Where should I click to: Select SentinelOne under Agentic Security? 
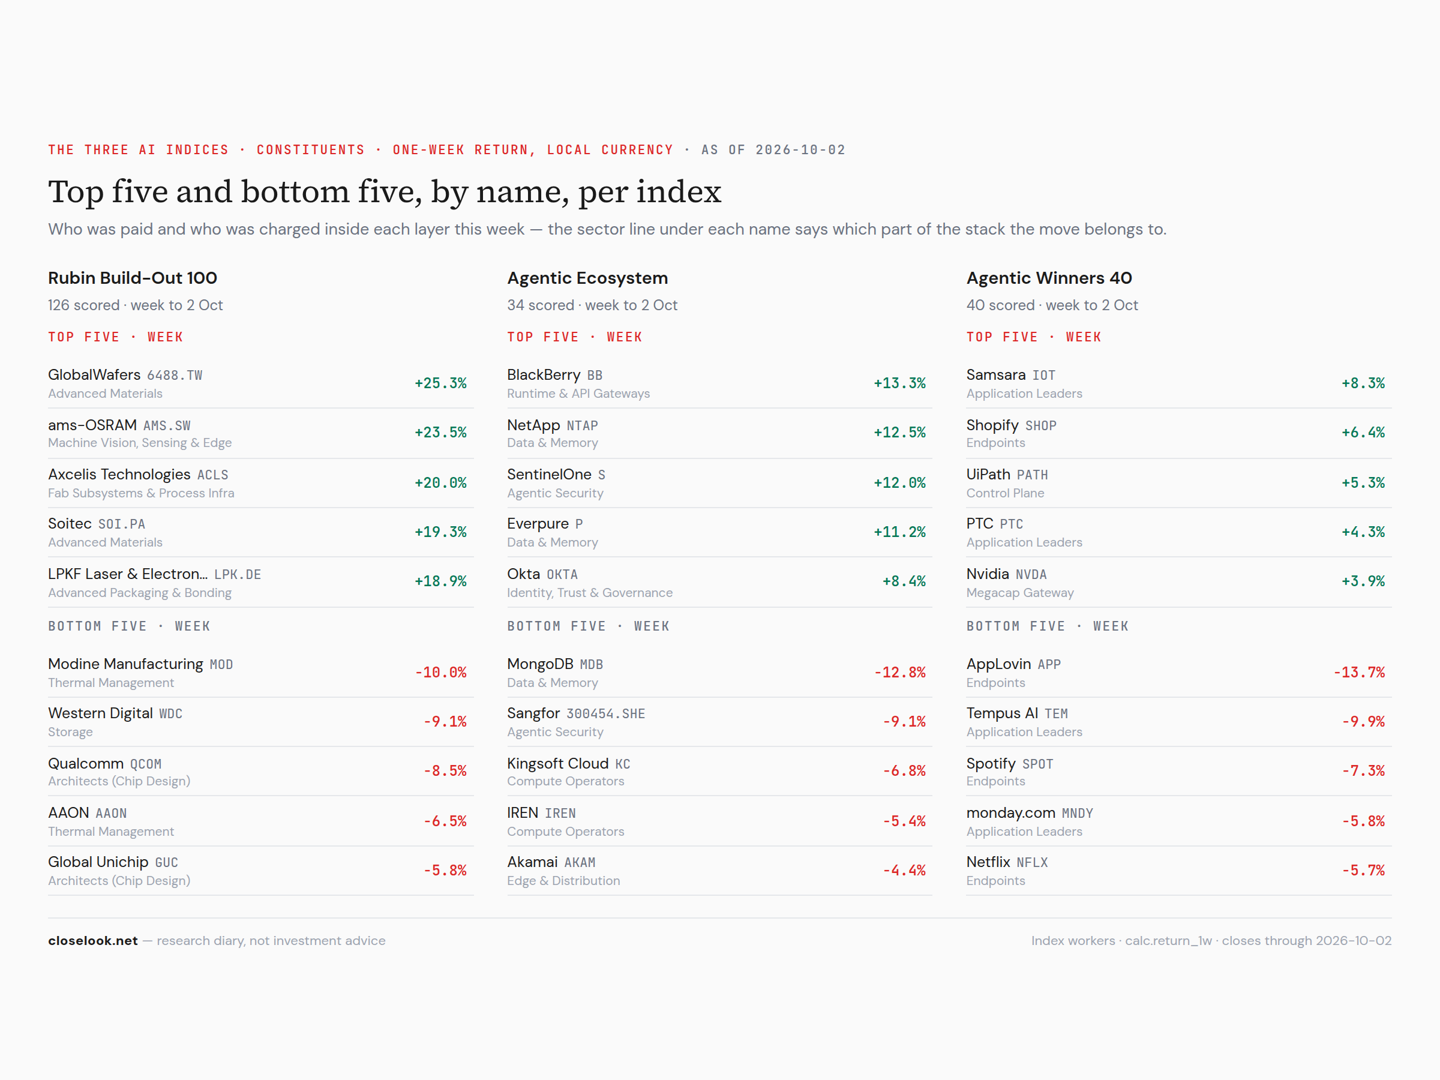[719, 483]
